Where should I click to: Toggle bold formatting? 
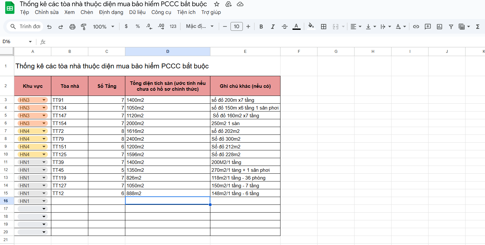pyautogui.click(x=261, y=27)
